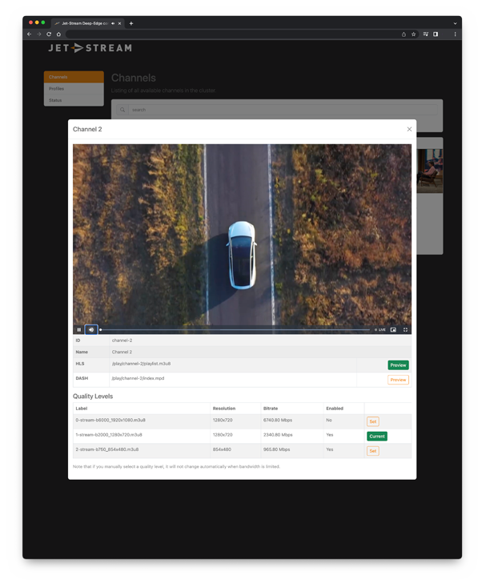478x580 pixels.
Task: Select the DASH path /play/channel-2/index.mpd
Action: 138,378
